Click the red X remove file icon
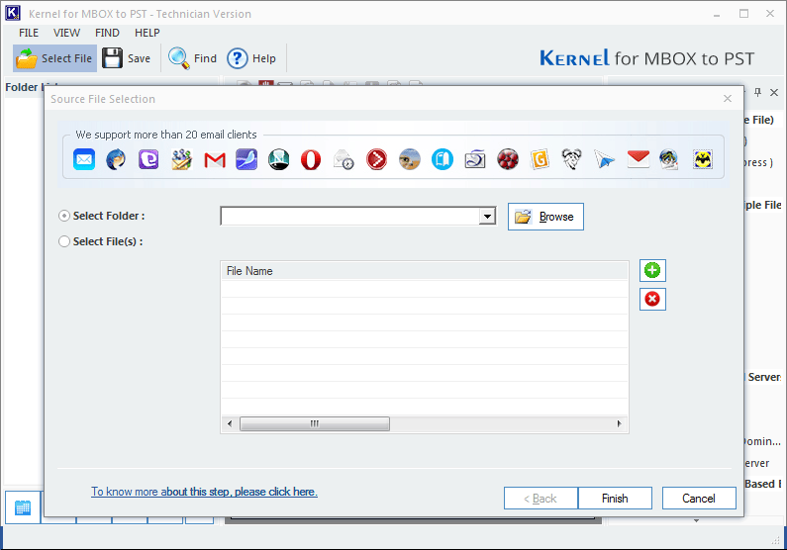 (652, 300)
